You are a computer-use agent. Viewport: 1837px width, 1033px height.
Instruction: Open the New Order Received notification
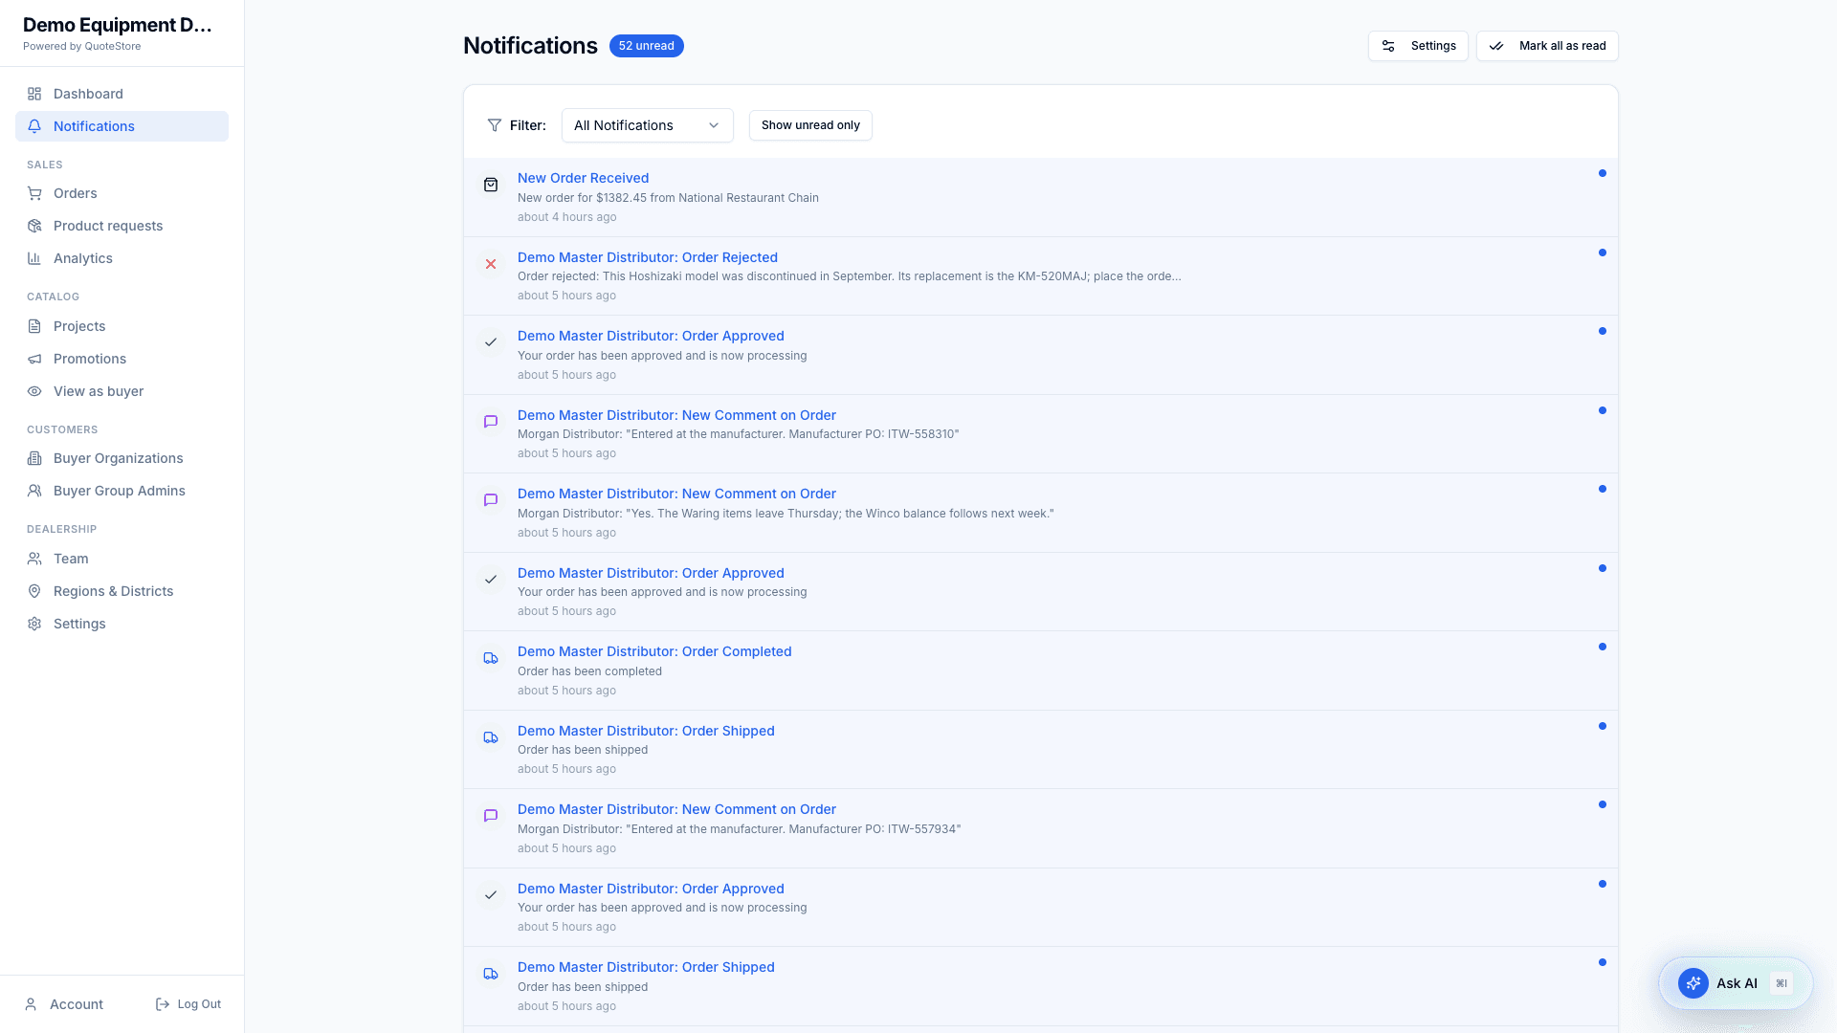click(x=1041, y=197)
